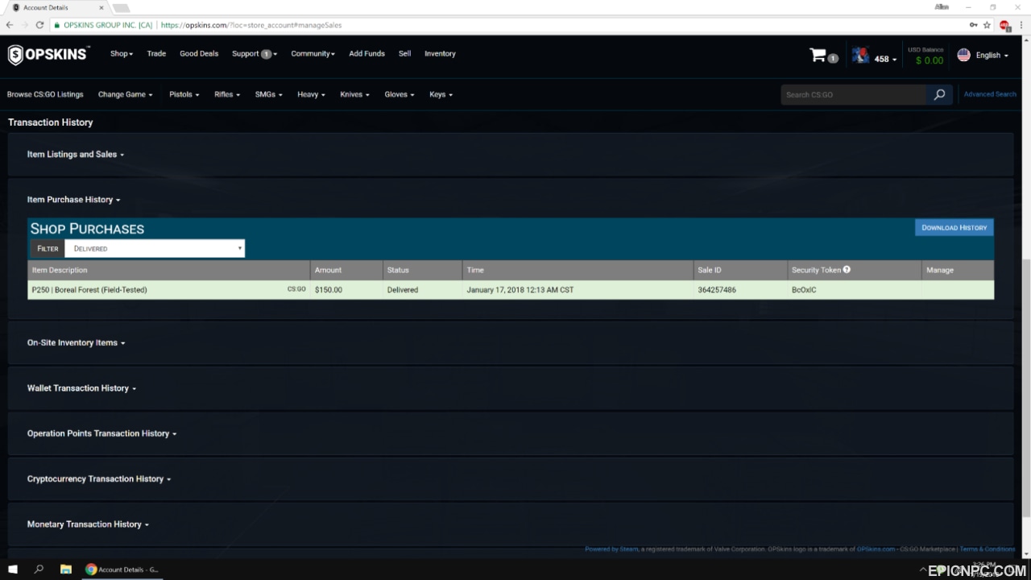
Task: Open the Windows Start menu
Action: point(13,570)
